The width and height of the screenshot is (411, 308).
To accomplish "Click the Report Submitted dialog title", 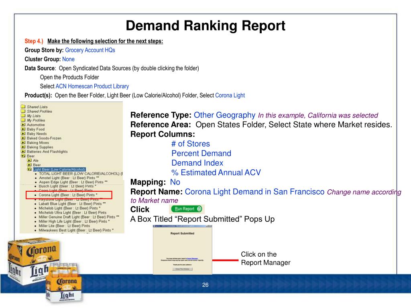I will (x=183, y=233).
